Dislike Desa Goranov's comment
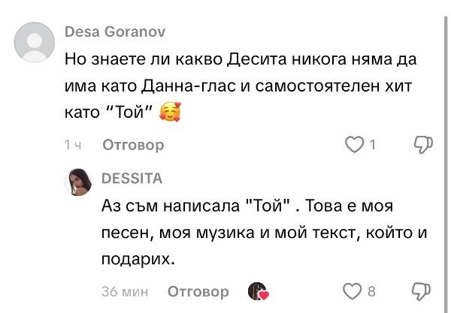The image size is (451, 313). click(423, 144)
